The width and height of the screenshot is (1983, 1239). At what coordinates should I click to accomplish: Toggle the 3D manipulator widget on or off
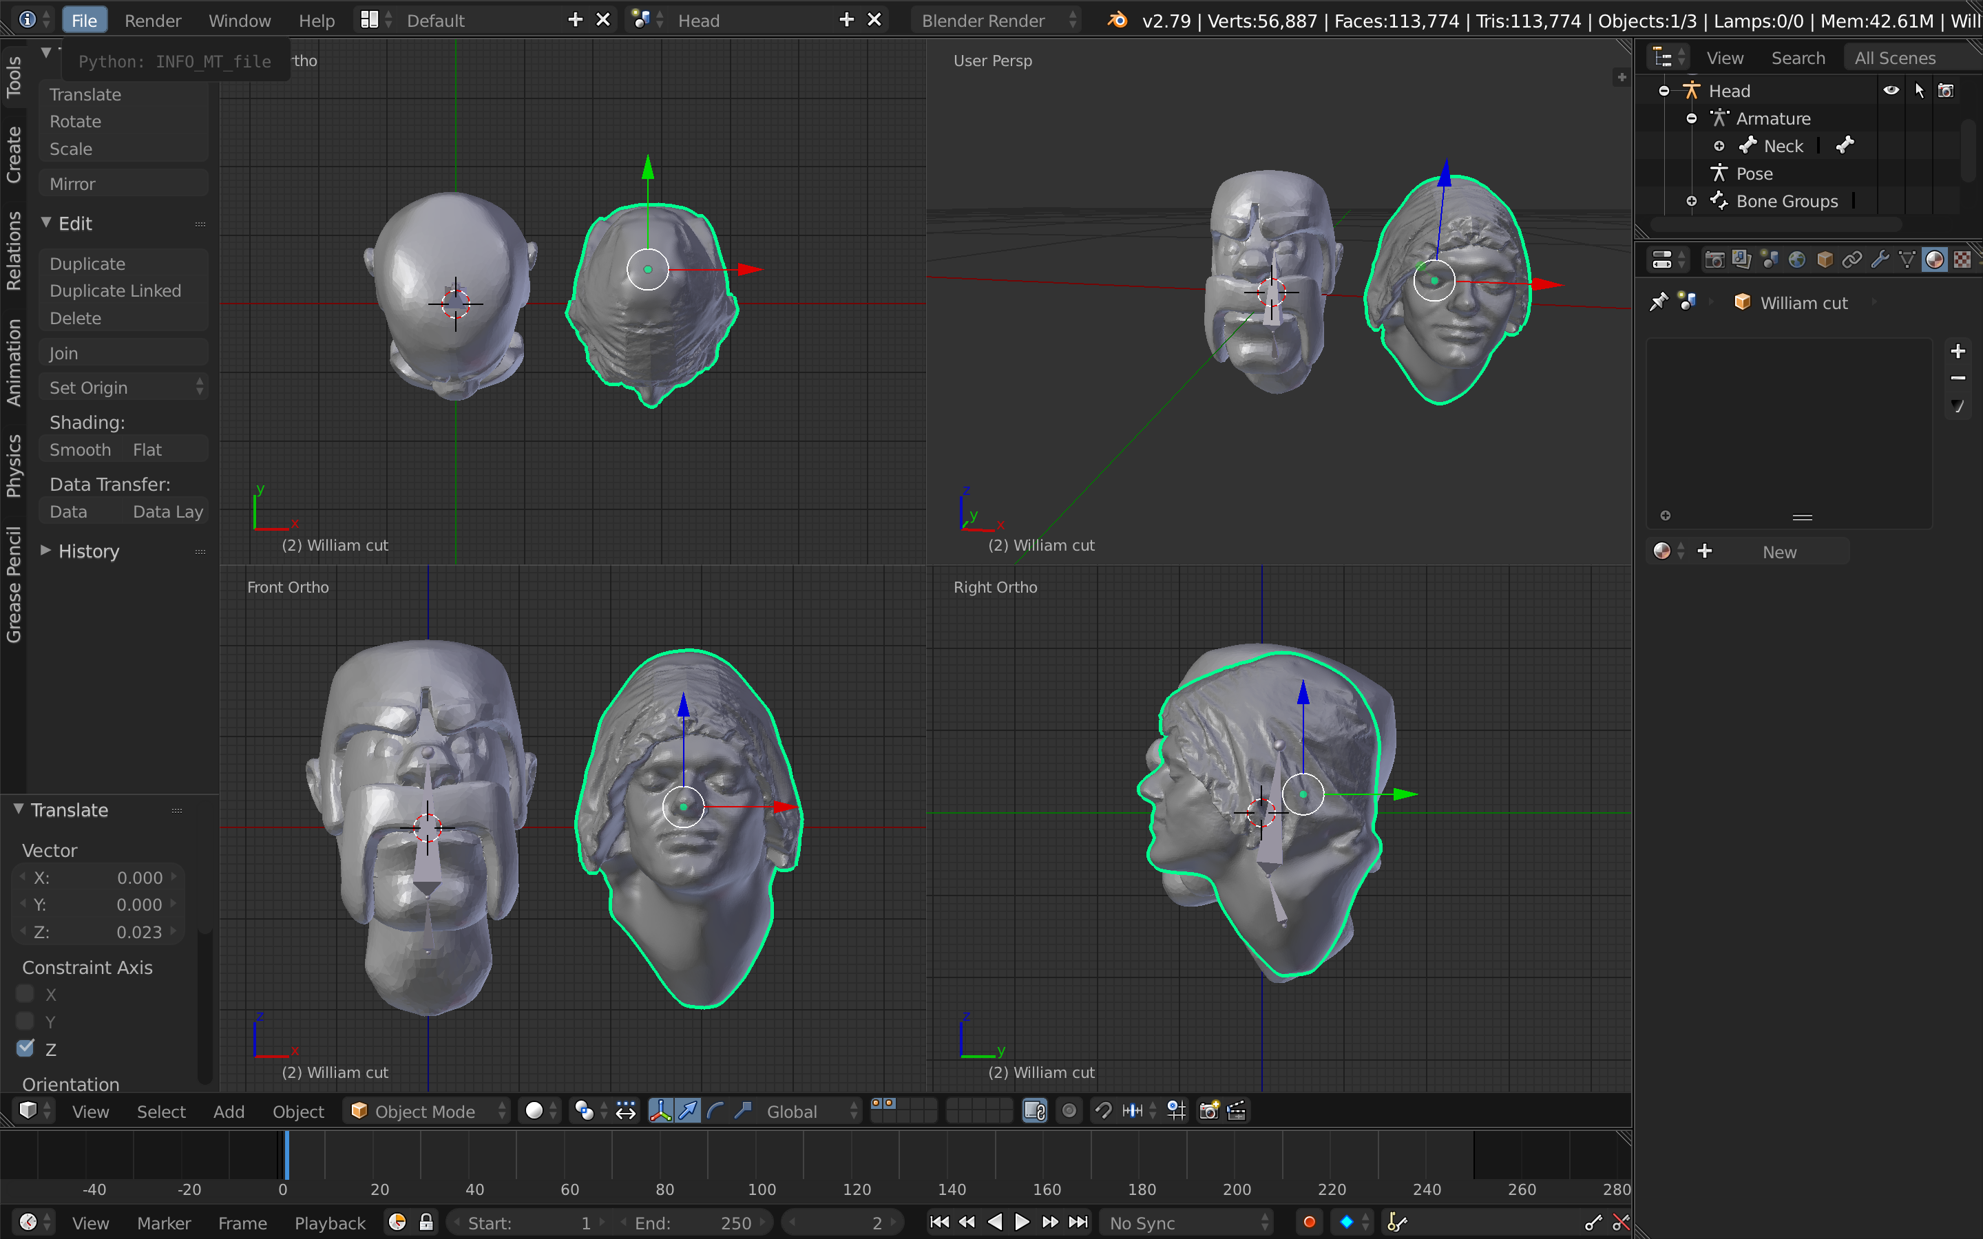pos(660,1110)
